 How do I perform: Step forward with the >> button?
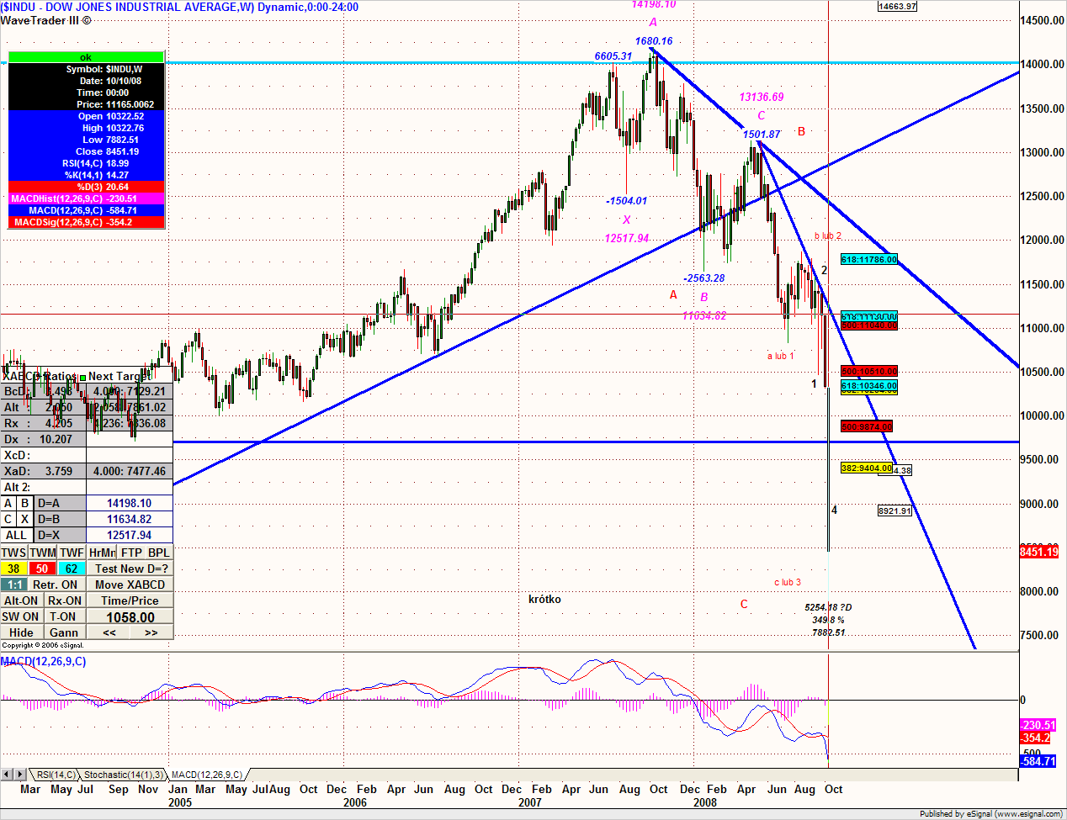151,632
